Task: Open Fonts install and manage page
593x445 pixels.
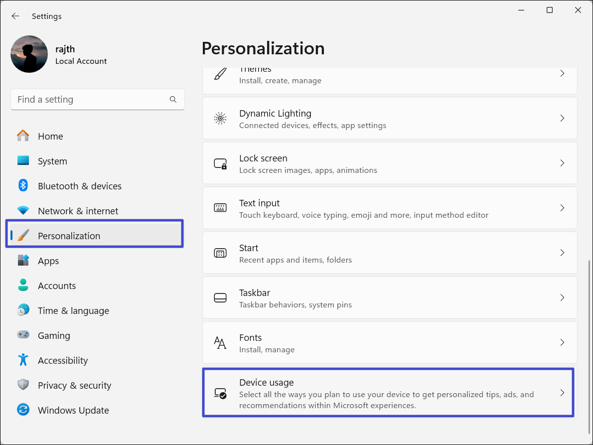Action: pyautogui.click(x=389, y=343)
